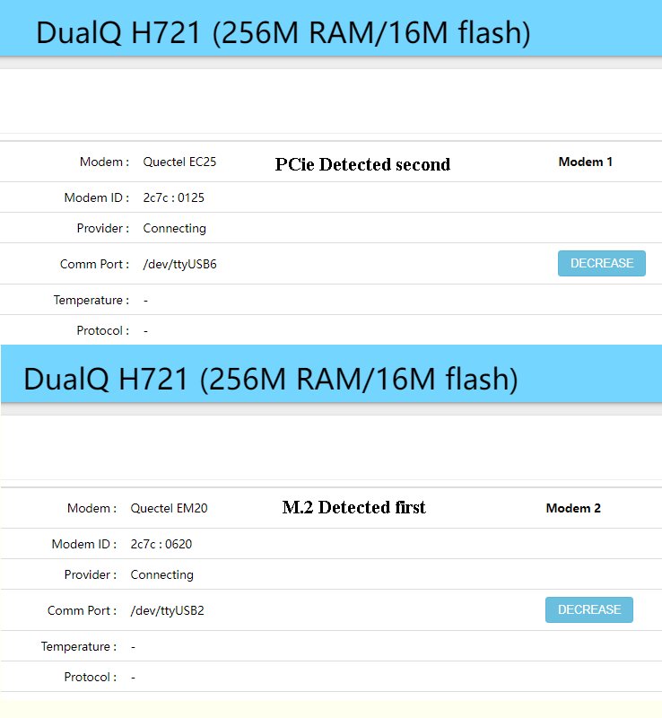Image resolution: width=662 pixels, height=718 pixels.
Task: Click Provider Connecting status of EC25
Action: [x=174, y=228]
